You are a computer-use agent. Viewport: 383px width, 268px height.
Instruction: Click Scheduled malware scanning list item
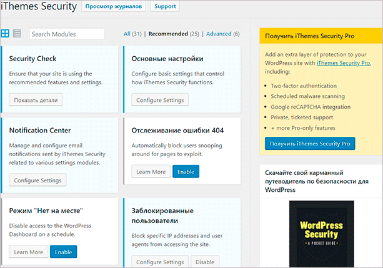coord(308,96)
